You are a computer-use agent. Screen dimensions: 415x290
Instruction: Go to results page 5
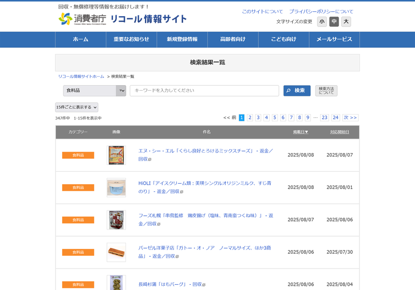[275, 117]
